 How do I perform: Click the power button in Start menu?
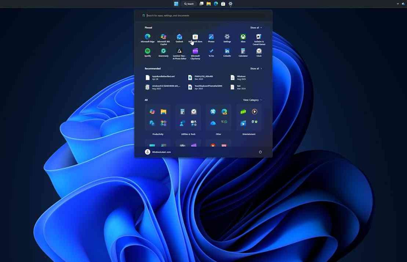(x=260, y=152)
